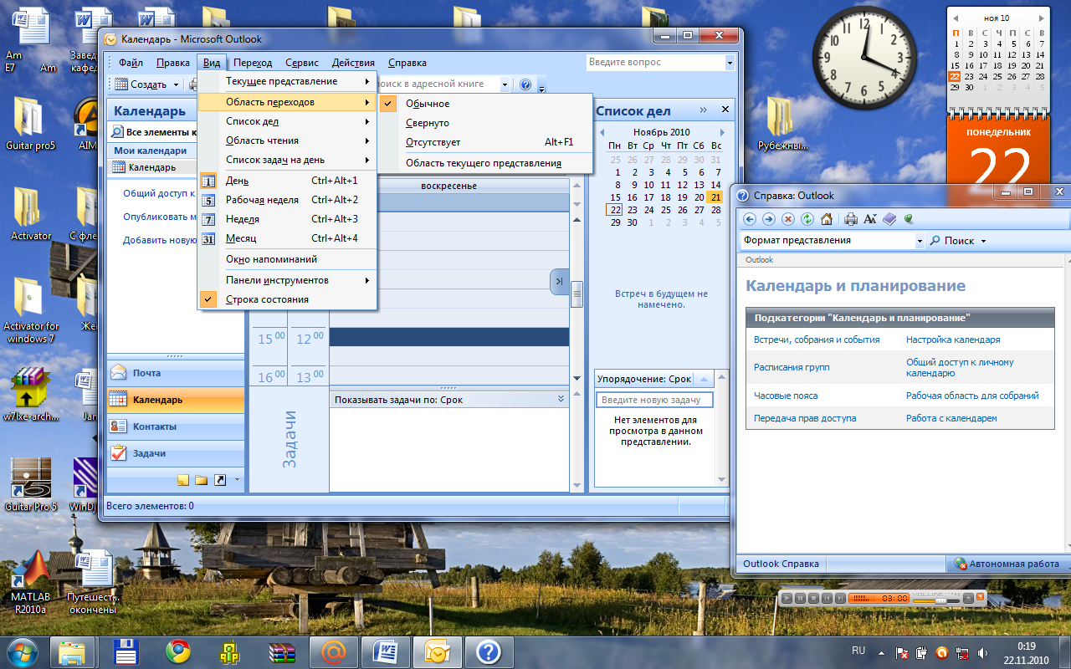Viewport: 1071px width, 669px height.
Task: Choose Окно напоминаний in Вид menu
Action: (287, 259)
